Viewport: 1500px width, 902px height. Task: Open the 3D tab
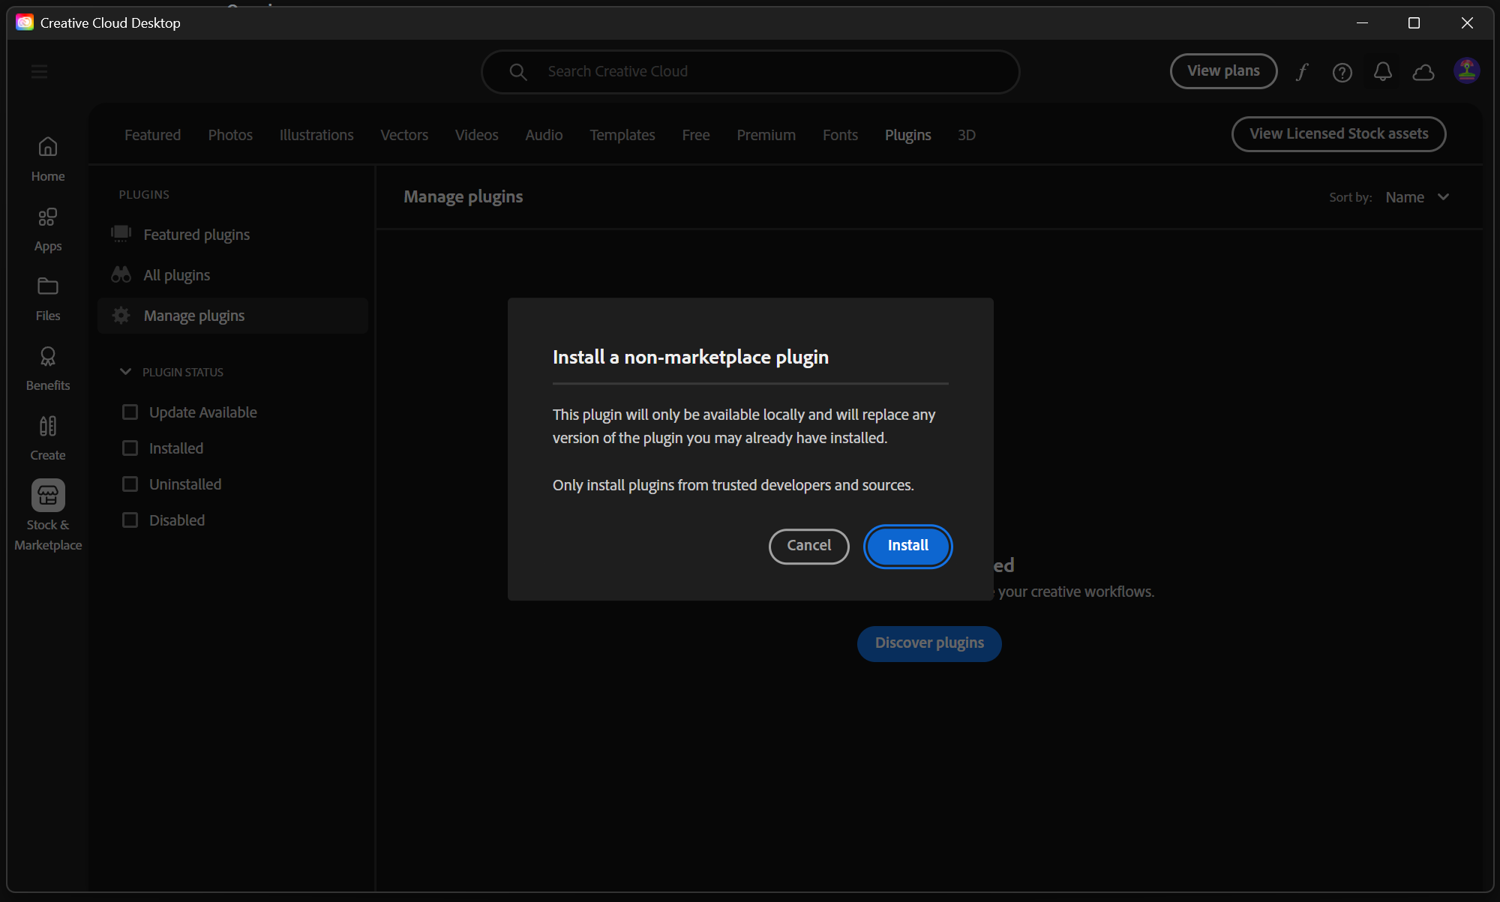(x=967, y=135)
